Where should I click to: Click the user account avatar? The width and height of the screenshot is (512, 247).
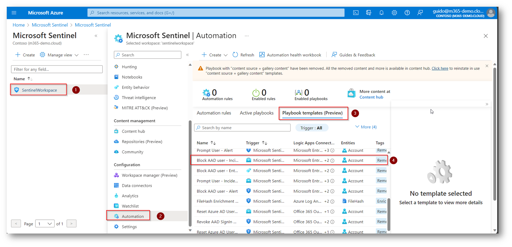click(x=491, y=13)
